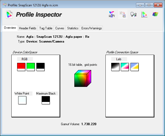The image size is (165, 136).
Task: Click the app icon in title bar
Action: (5, 5)
